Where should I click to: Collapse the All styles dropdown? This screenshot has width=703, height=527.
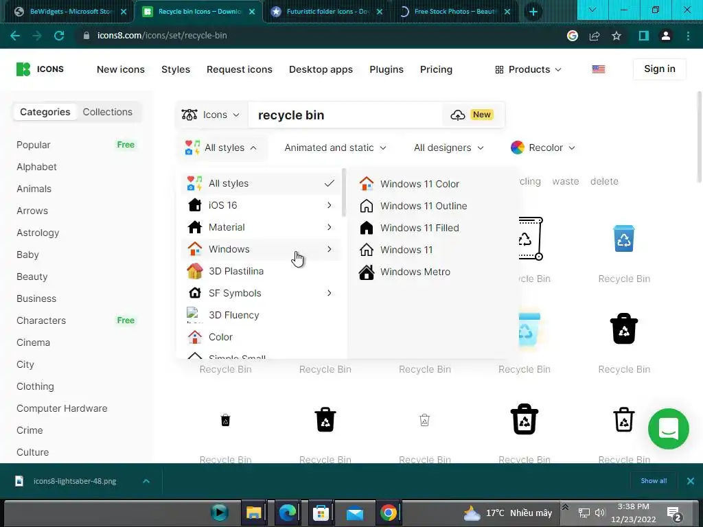coord(221,148)
